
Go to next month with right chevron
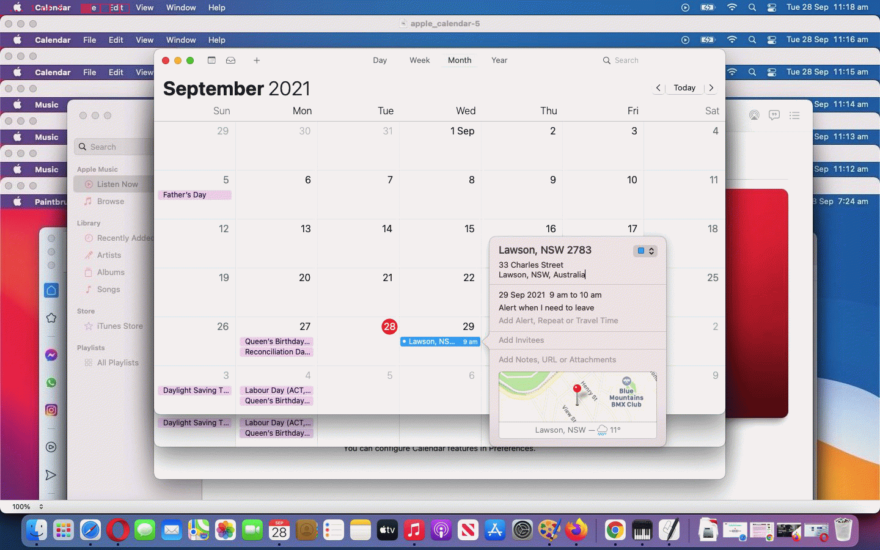pyautogui.click(x=711, y=88)
